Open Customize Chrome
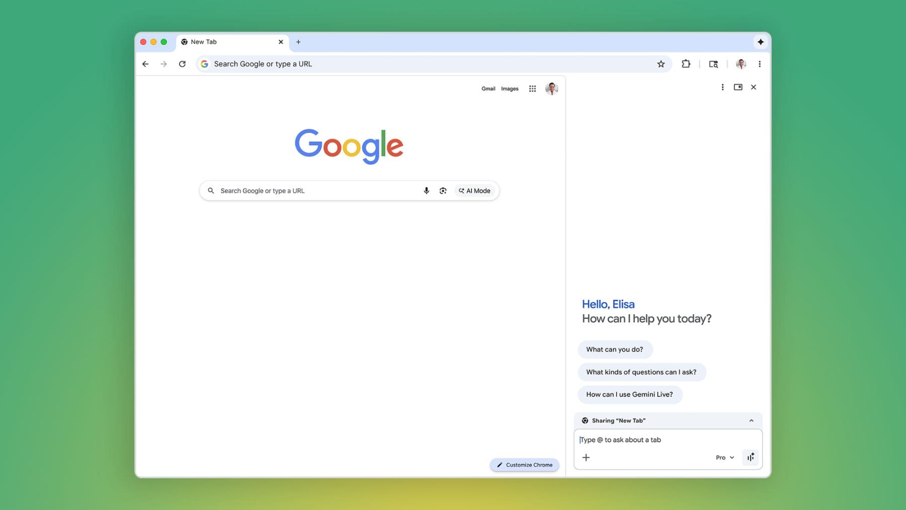 pos(524,465)
